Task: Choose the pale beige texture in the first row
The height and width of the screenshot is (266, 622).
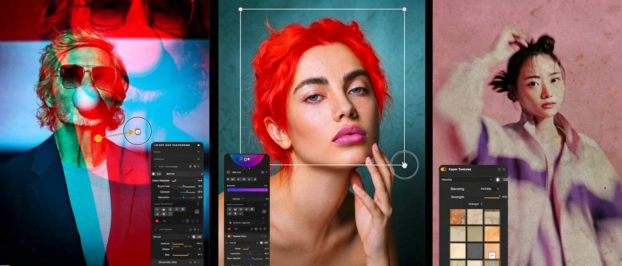Action: tap(475, 217)
